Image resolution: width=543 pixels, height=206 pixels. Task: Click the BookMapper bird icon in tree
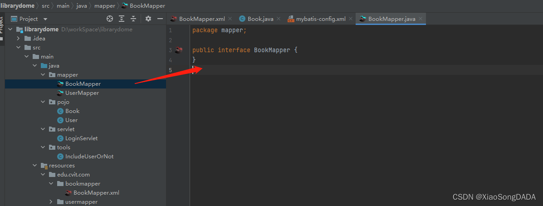point(60,84)
